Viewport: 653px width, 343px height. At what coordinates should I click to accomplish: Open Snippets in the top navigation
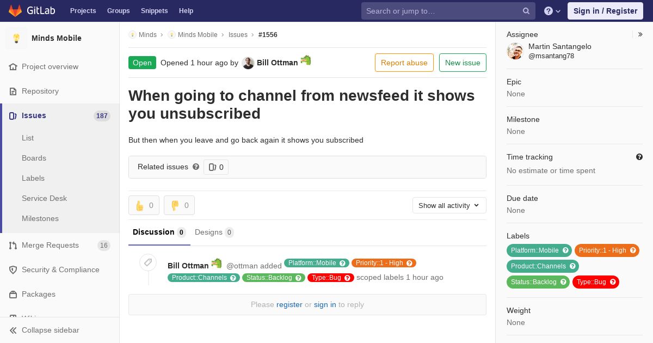155,11
